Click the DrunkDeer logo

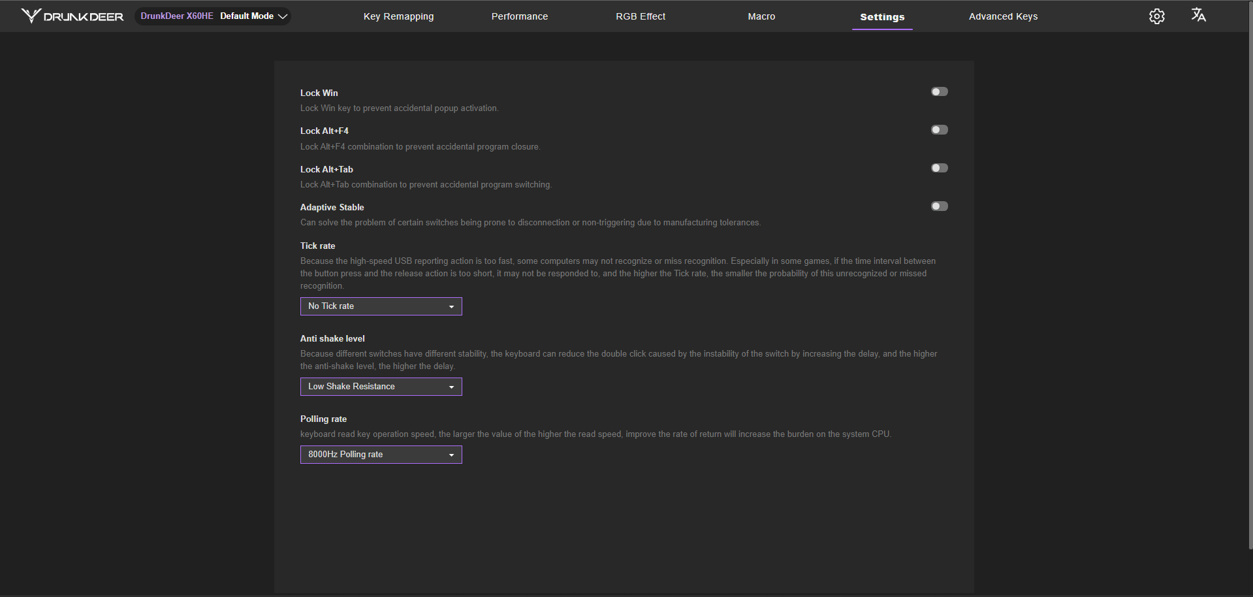pyautogui.click(x=72, y=16)
